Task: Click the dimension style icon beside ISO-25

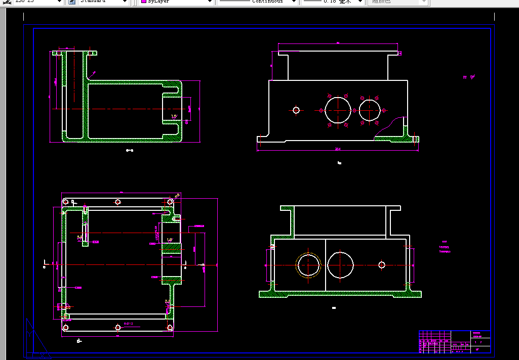Action: click(x=7, y=2)
